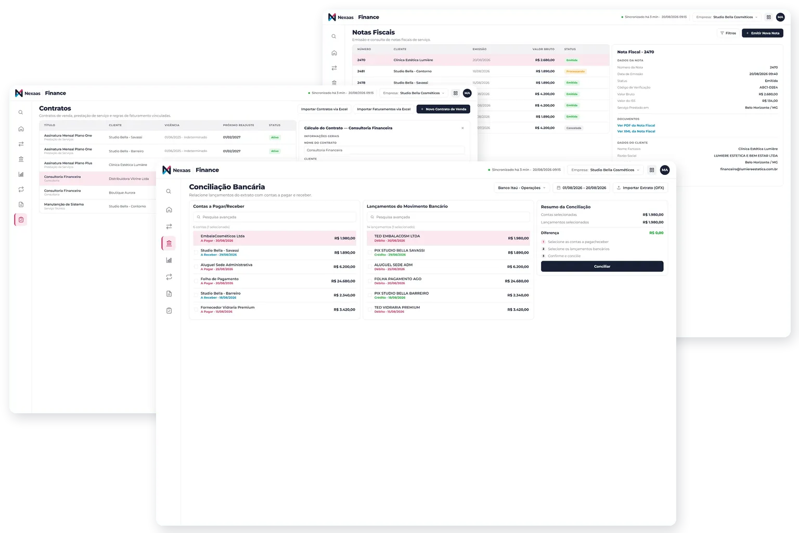Open Ver PDF da Nota Fiscal link
Image resolution: width=799 pixels, height=533 pixels.
[x=636, y=125]
